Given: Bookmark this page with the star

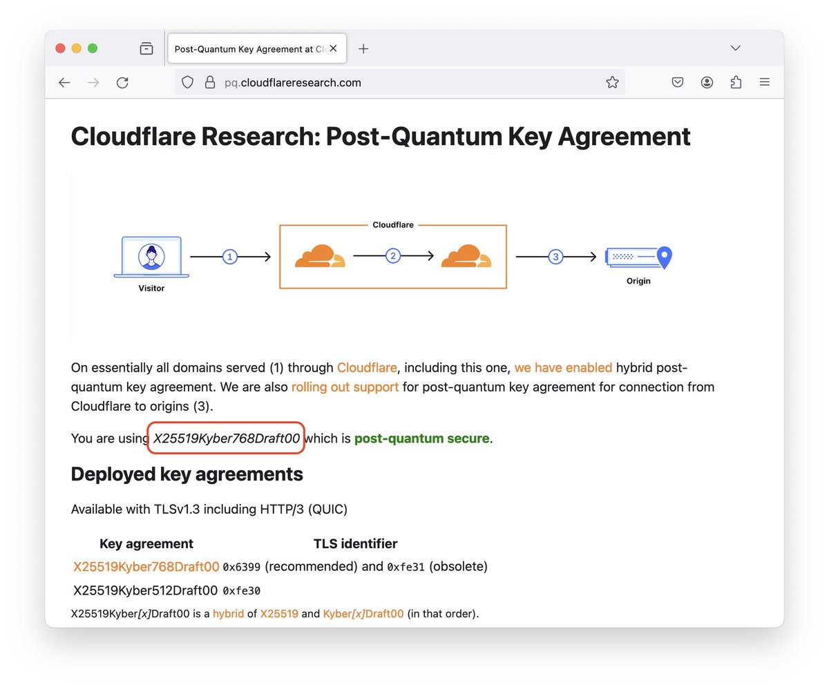Looking at the screenshot, I should click(x=612, y=83).
